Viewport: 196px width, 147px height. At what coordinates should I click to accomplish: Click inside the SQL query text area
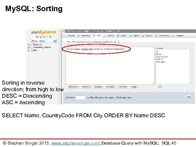[x=110, y=66]
